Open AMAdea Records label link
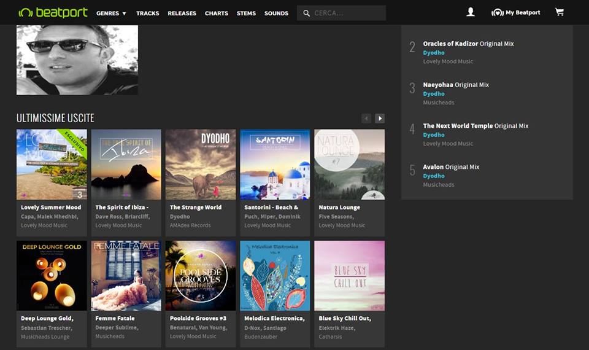589x350 pixels. 190,225
